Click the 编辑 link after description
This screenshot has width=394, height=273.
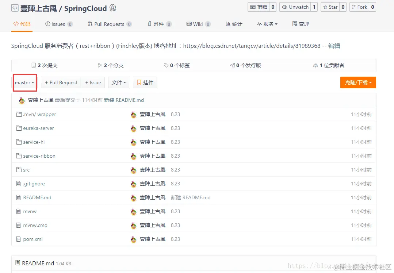pyautogui.click(x=334, y=46)
